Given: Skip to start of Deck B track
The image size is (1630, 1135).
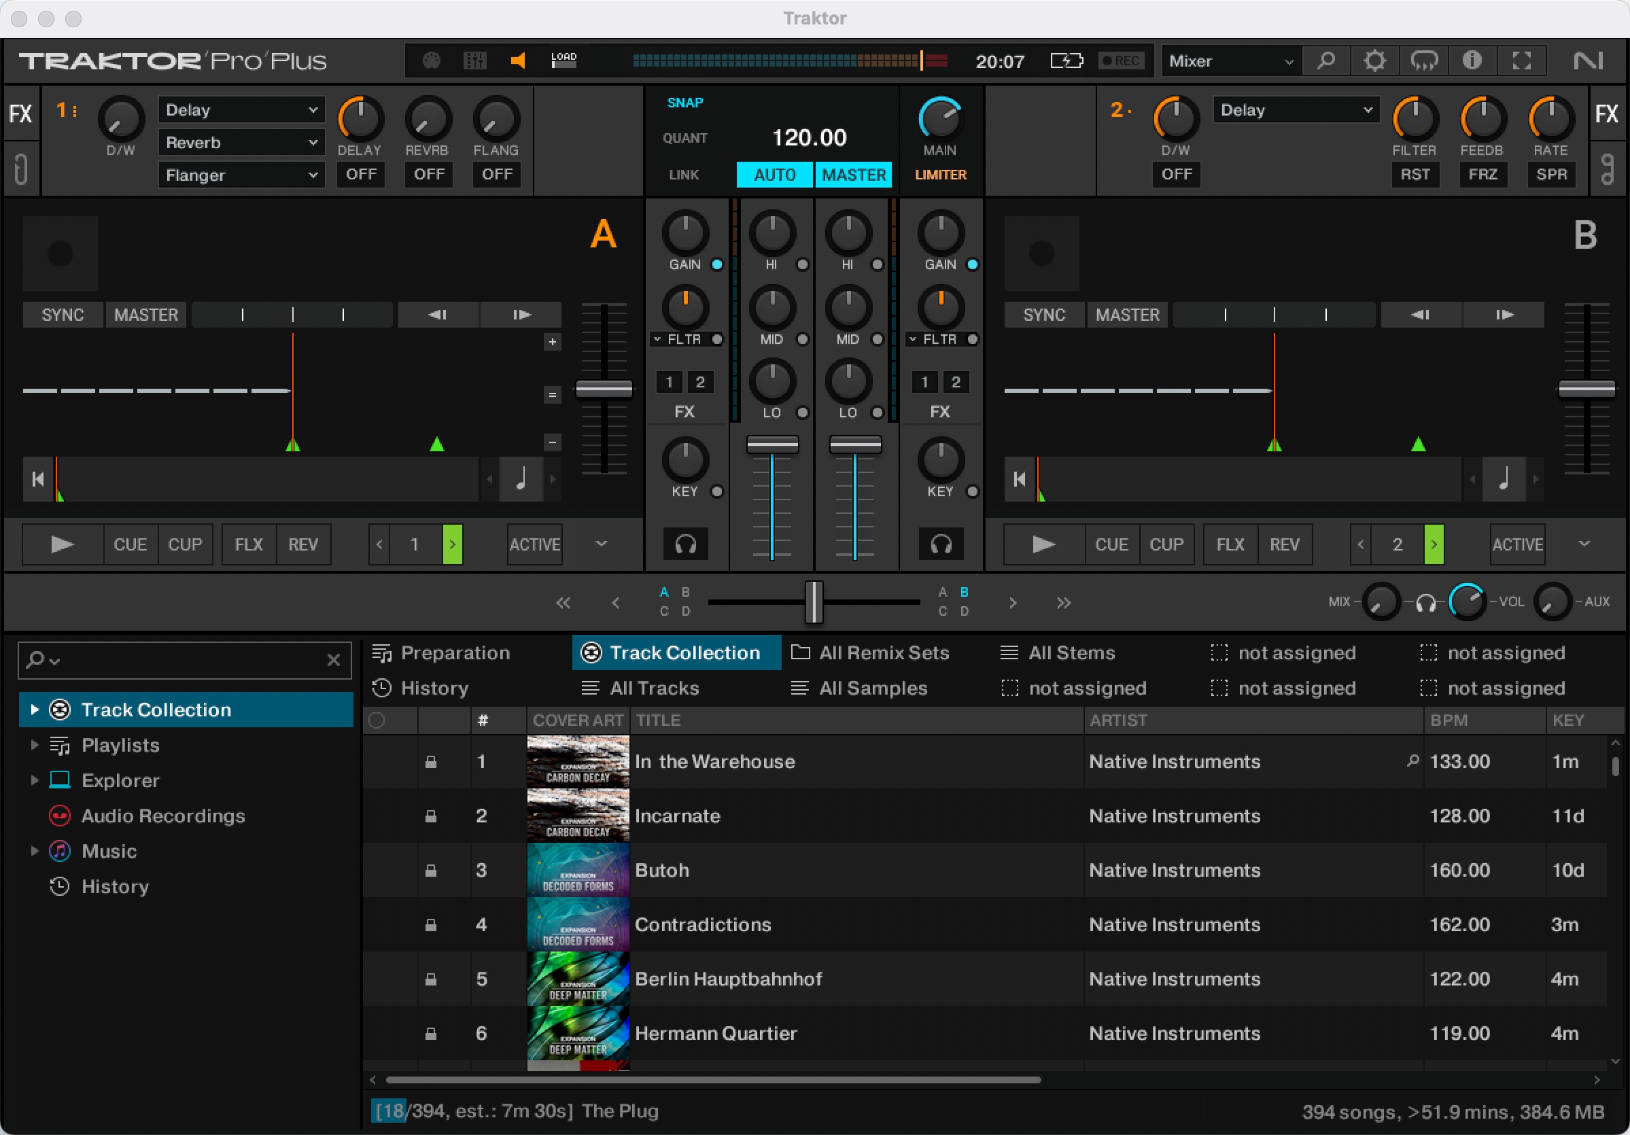Looking at the screenshot, I should point(1020,479).
